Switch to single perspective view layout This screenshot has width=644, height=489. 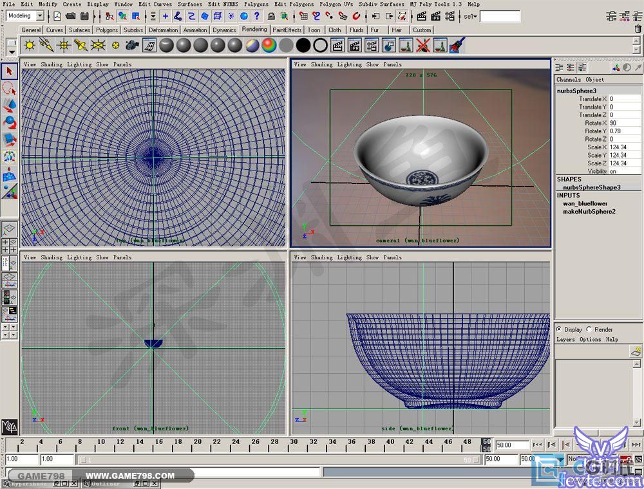(x=10, y=229)
